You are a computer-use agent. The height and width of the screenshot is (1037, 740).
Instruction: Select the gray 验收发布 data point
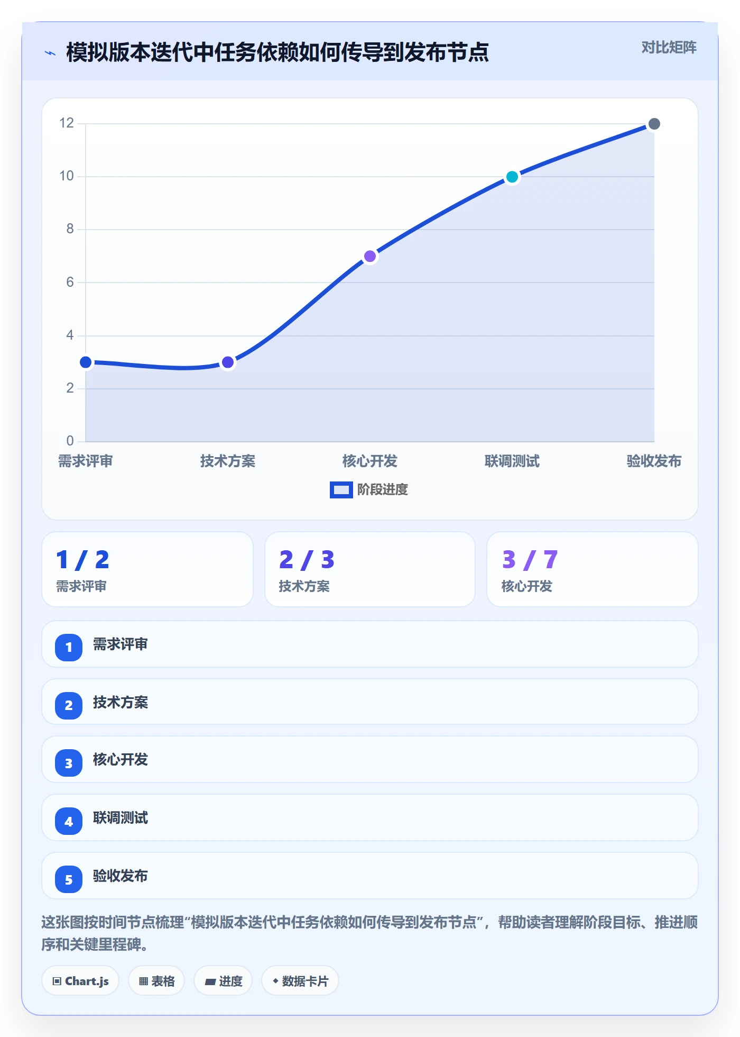point(654,124)
